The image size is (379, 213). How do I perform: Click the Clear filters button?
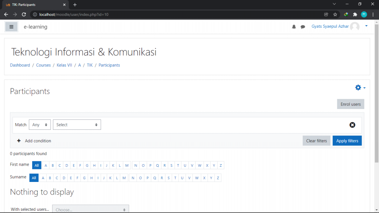pyautogui.click(x=316, y=141)
